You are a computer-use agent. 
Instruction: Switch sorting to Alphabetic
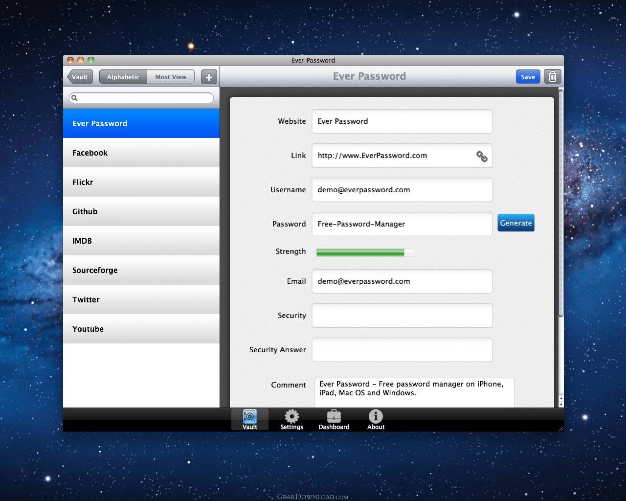123,77
